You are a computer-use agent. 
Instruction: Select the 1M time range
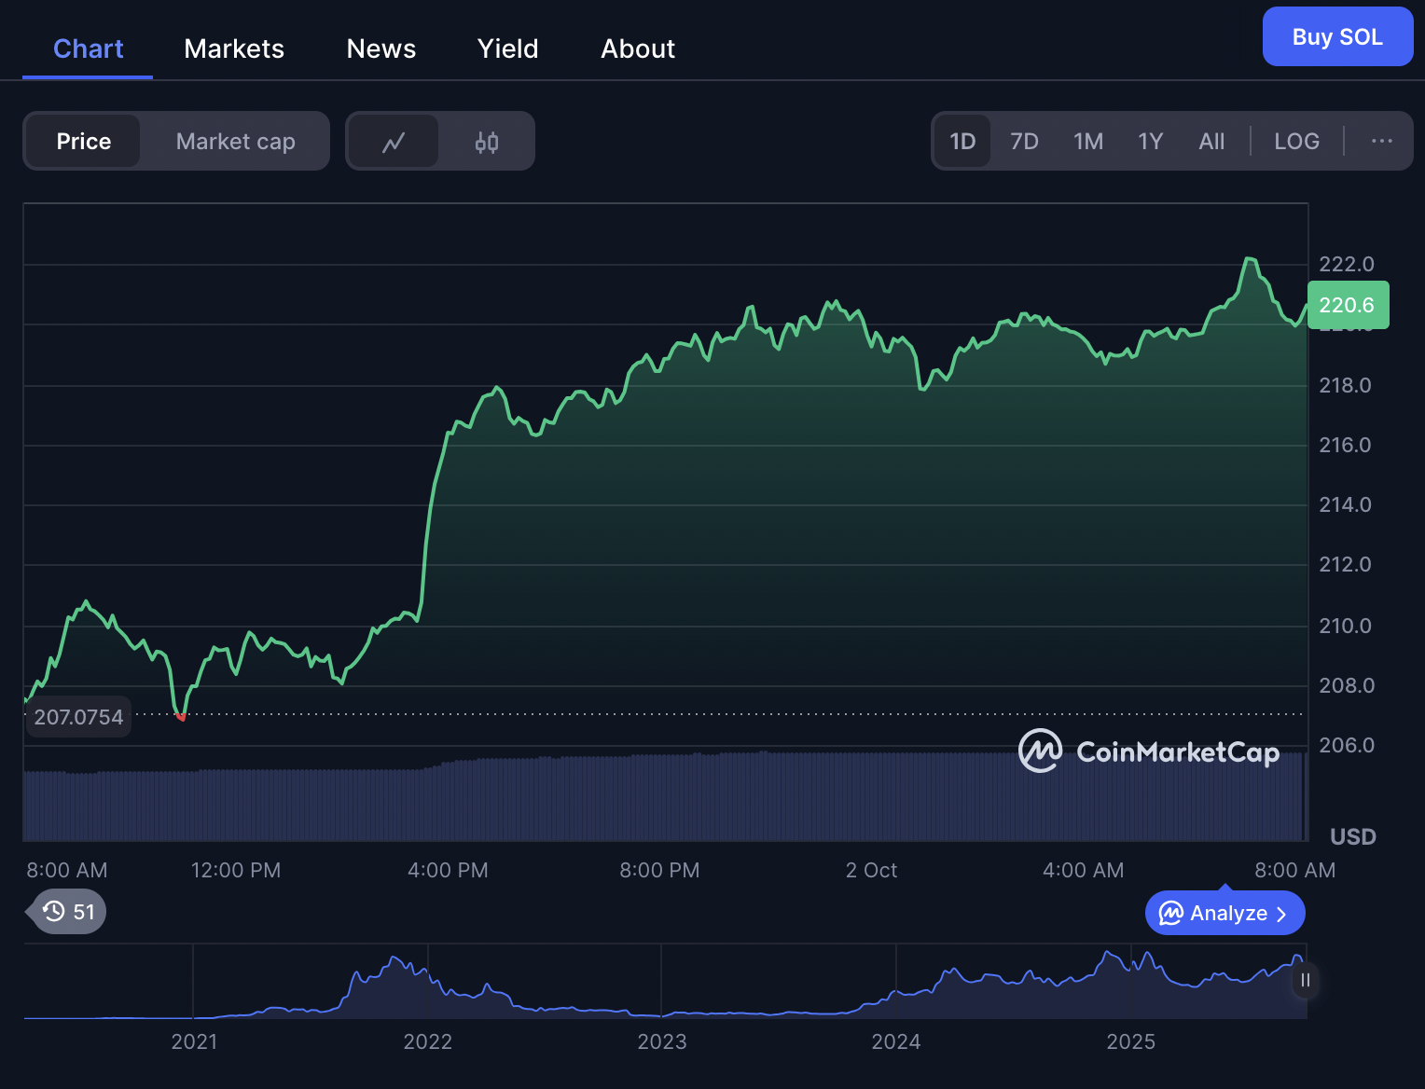pos(1087,141)
